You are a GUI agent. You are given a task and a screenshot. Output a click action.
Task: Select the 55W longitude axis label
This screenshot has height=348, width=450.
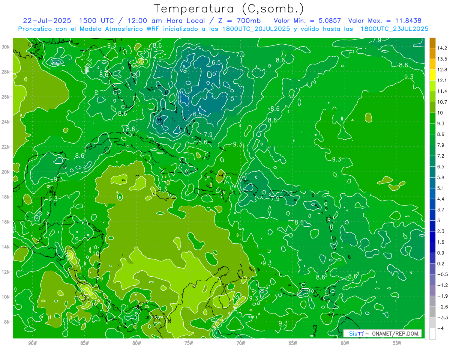[x=397, y=343]
